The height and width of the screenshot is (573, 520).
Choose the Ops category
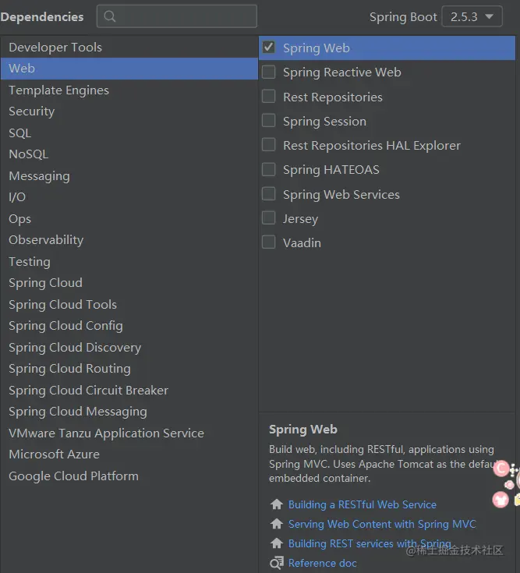click(129, 218)
